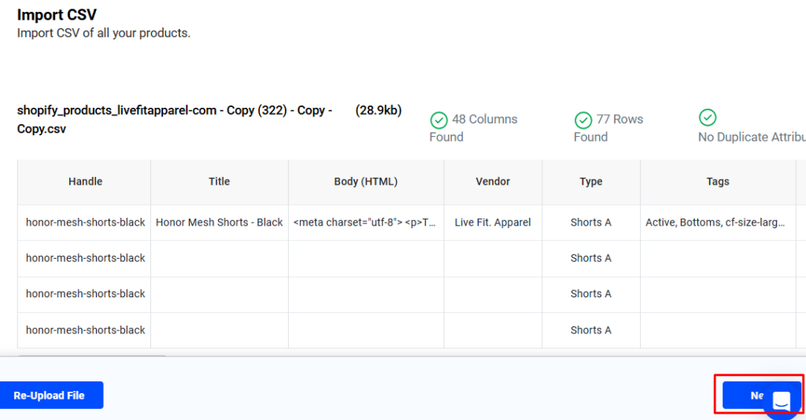Screen dimensions: 806x420
Task: Click the Honor Mesh Shorts - Black title cell
Action: tap(220, 223)
